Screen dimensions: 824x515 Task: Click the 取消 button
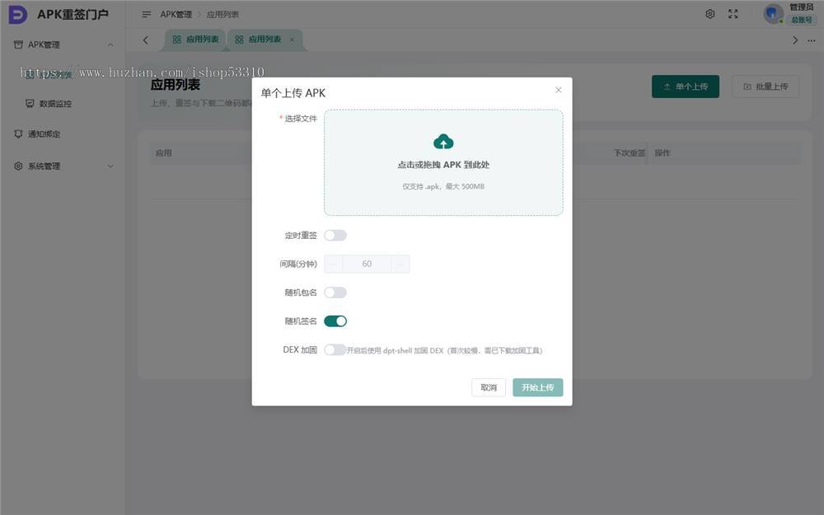click(x=489, y=387)
